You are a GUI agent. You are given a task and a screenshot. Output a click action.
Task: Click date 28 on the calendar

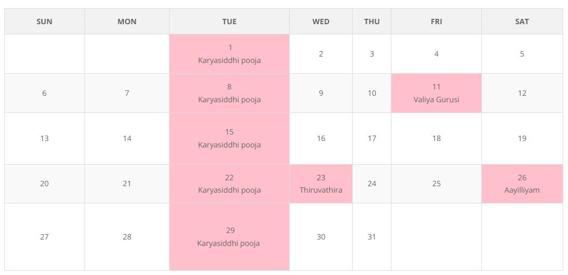tap(127, 237)
